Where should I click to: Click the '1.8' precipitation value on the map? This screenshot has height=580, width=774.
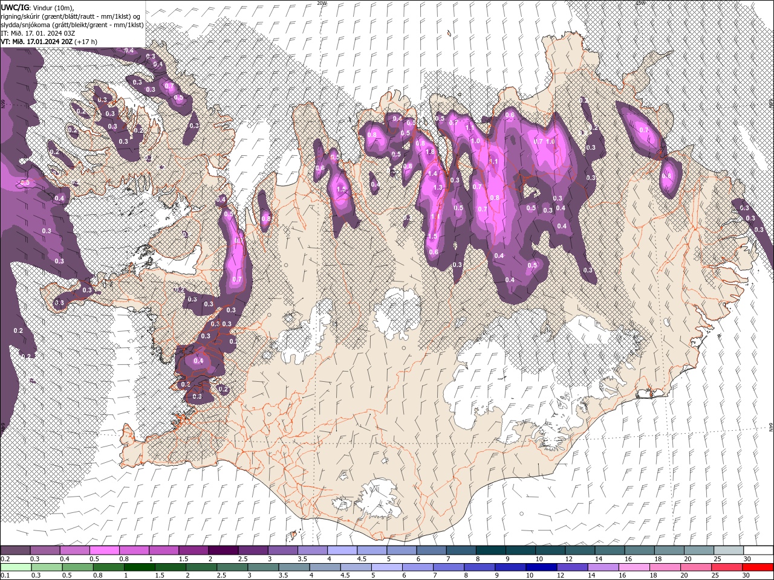click(431, 152)
